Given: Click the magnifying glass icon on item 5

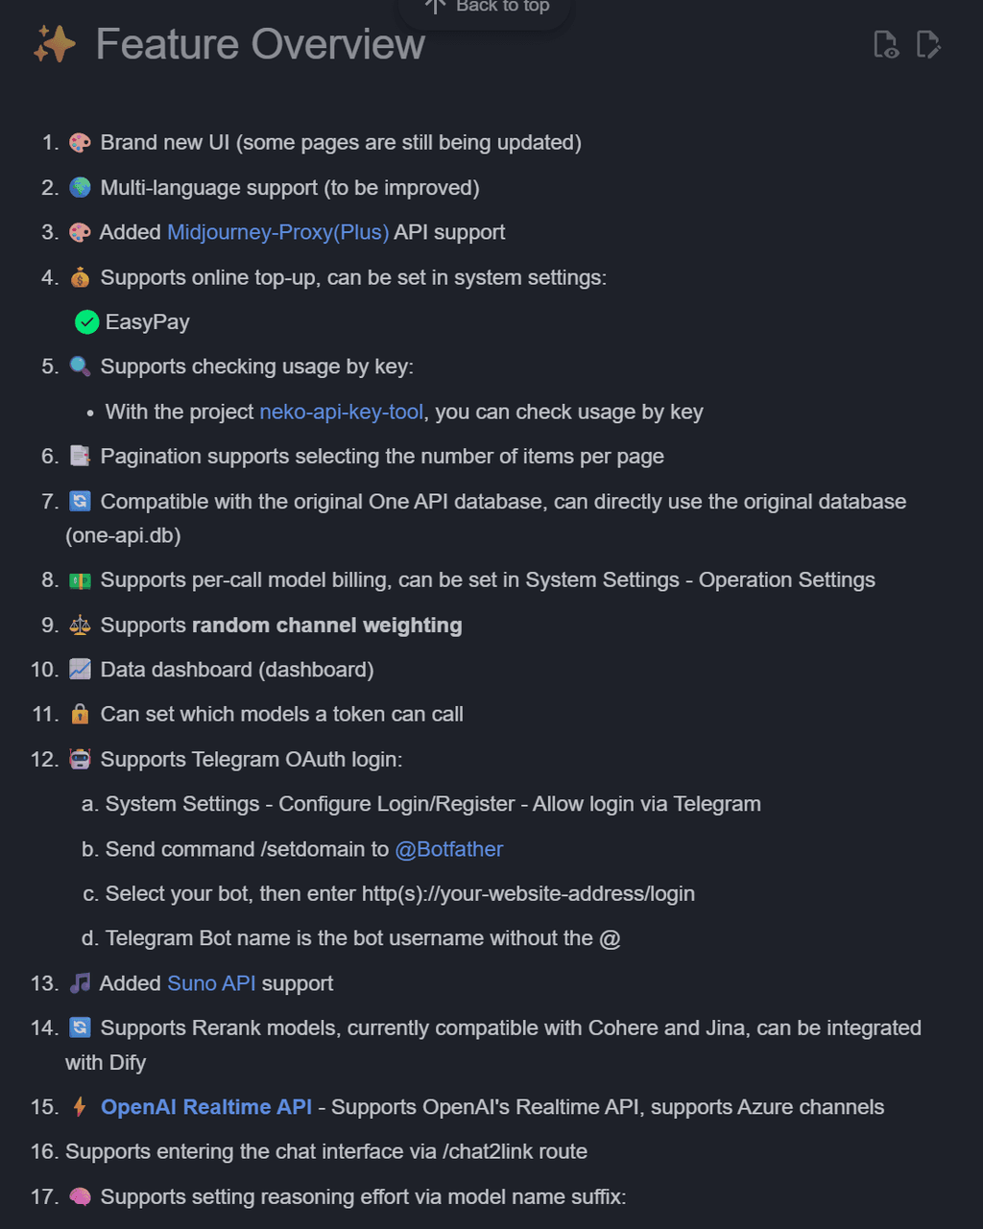Looking at the screenshot, I should (80, 366).
